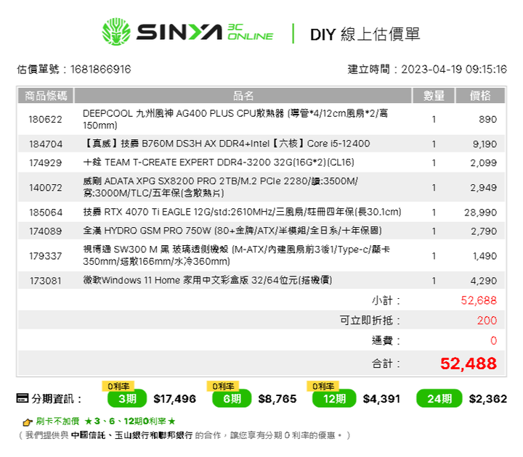This screenshot has height=457, width=523.
Task: Click barcode 184704
Action: click(x=45, y=144)
